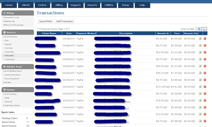Open Pending Orders quick link
212x127 pixels.
pyautogui.click(x=10, y=118)
